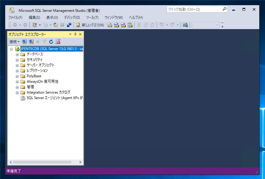The height and width of the screenshot is (179, 265).
Task: Click the Copy icon in toolbar
Action: click(x=145, y=25)
